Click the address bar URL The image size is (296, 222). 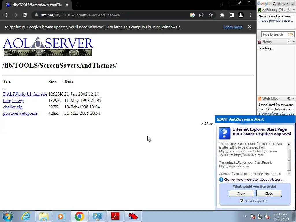point(81,15)
